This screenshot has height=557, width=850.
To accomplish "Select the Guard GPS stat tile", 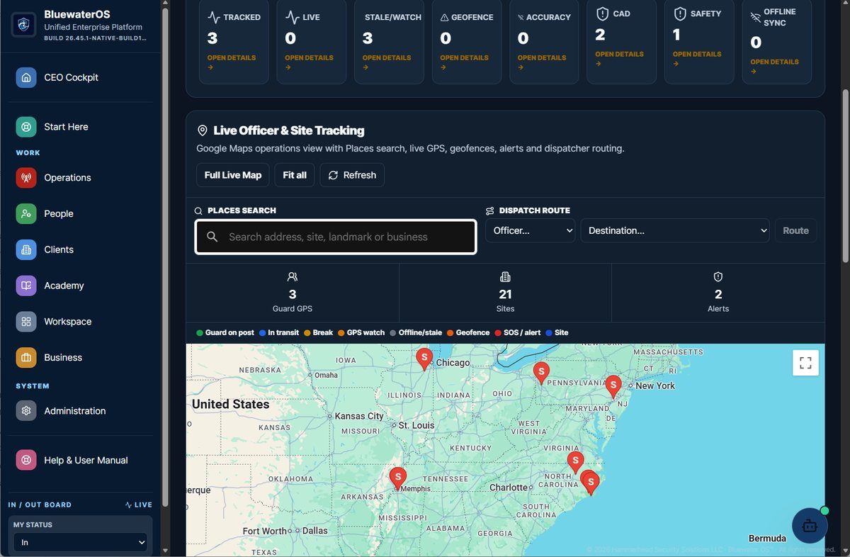I will click(293, 293).
